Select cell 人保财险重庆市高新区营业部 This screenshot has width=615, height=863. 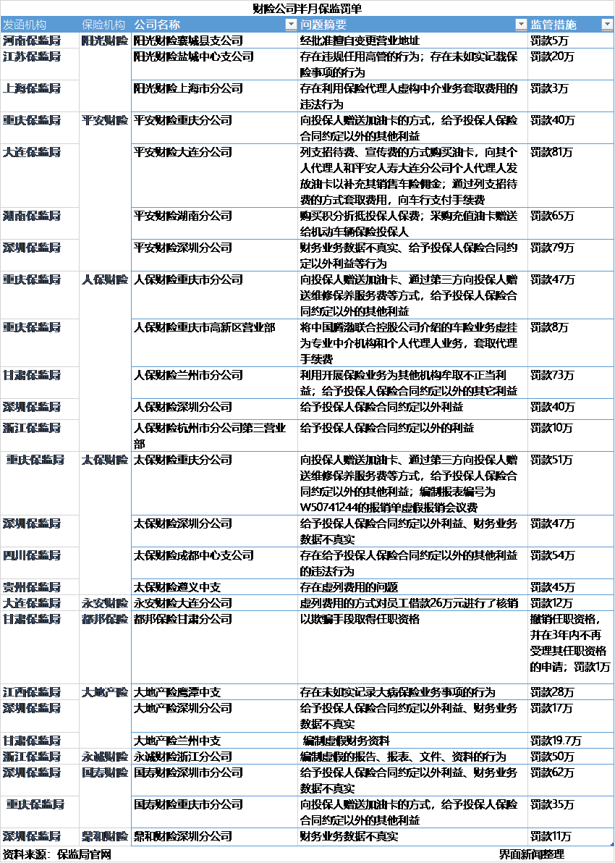[215, 343]
